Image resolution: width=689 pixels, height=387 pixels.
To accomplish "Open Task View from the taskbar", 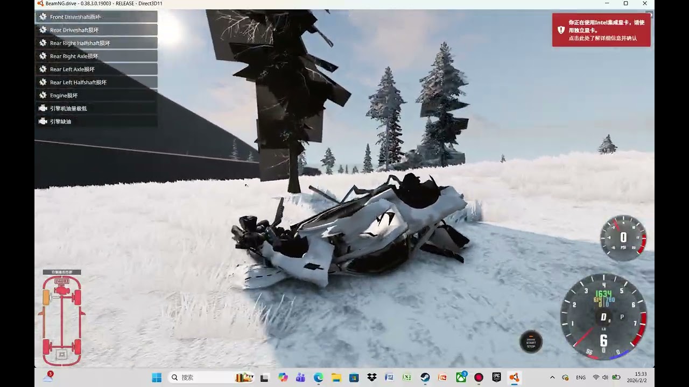I will click(x=264, y=378).
